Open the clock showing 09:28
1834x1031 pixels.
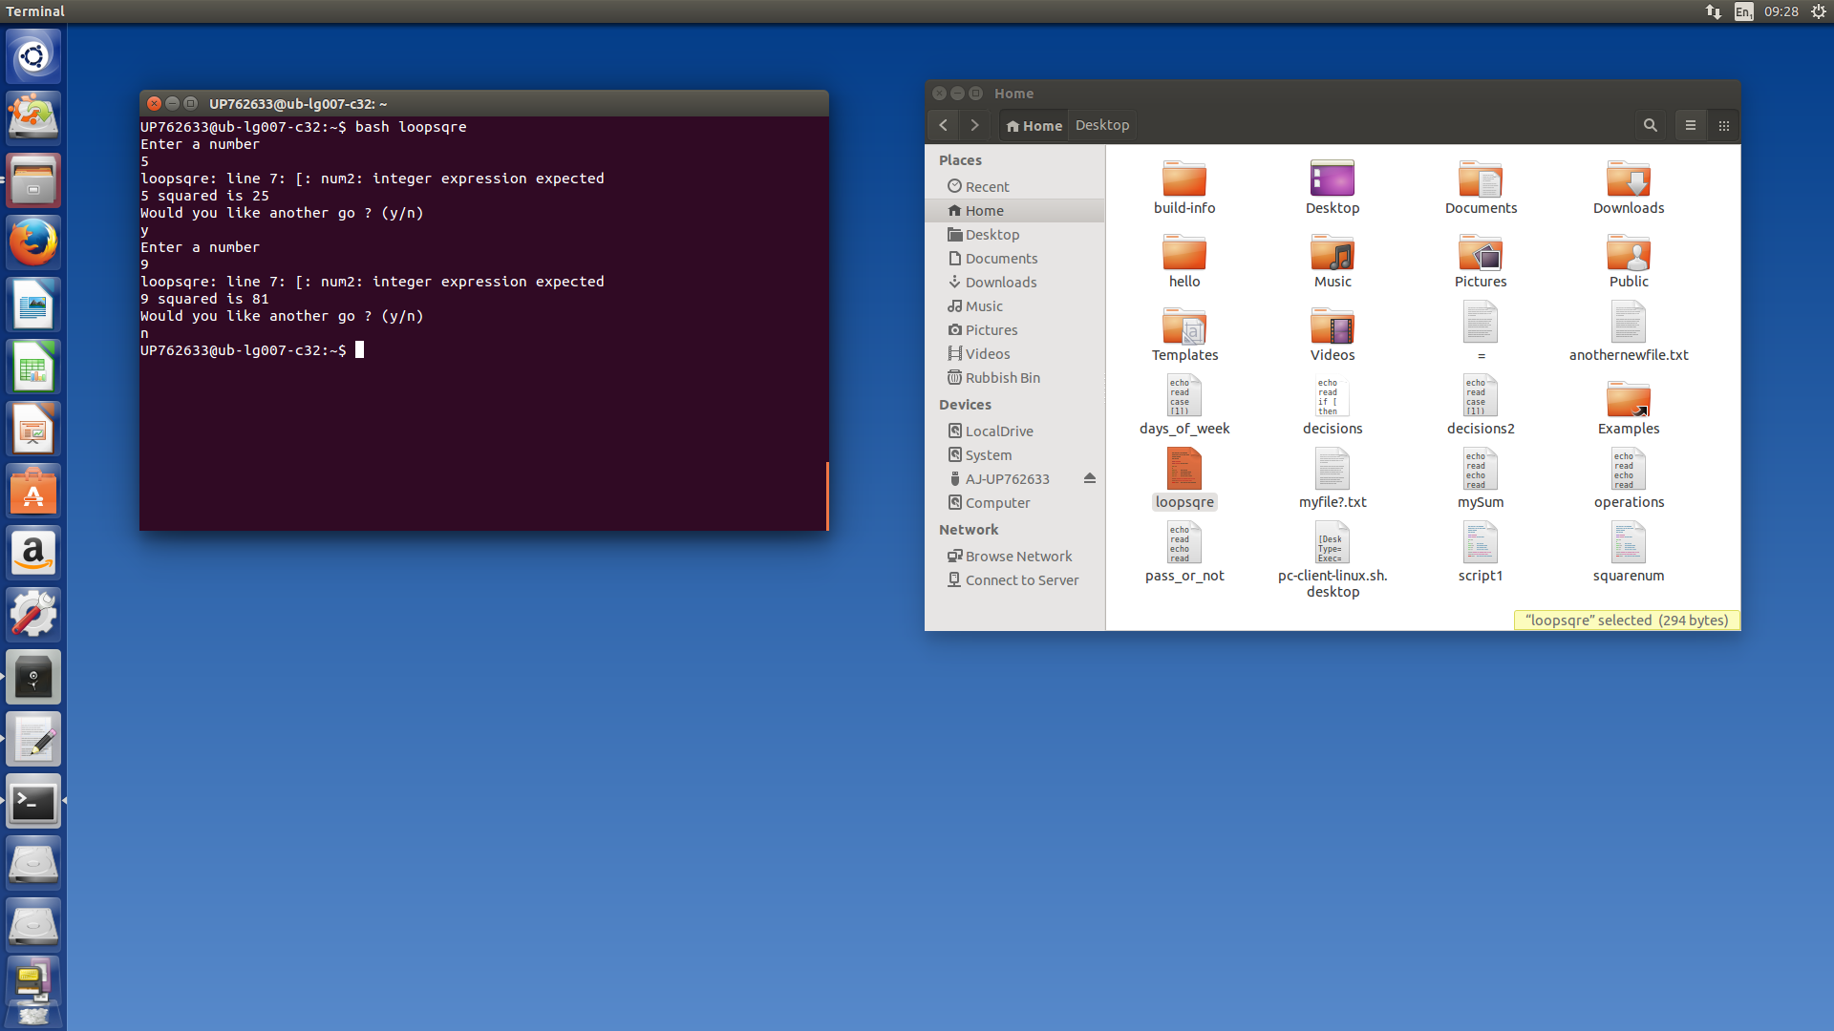(1781, 11)
